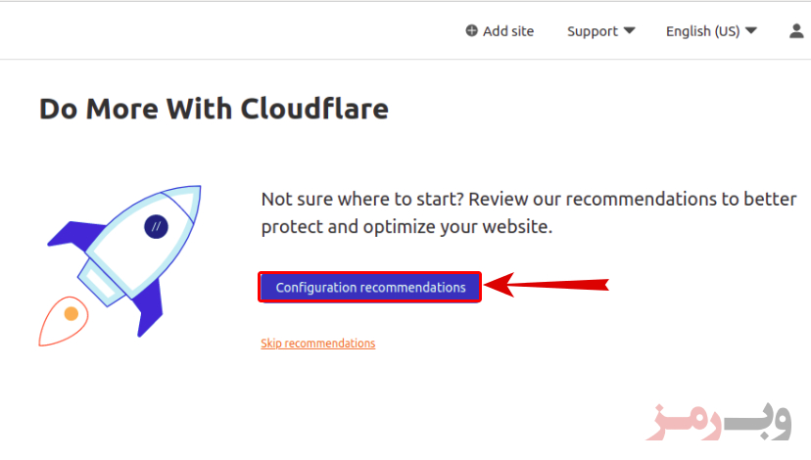Click the Do More With Cloudflare heading
Viewport: 811px width, 460px height.
214,109
